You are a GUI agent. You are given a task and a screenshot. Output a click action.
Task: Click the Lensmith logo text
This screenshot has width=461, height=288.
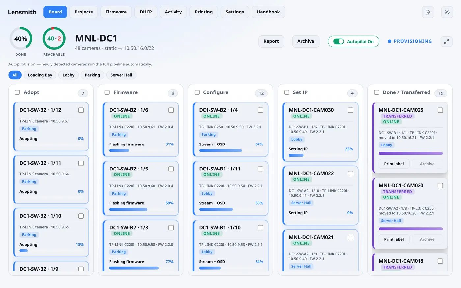(x=22, y=12)
